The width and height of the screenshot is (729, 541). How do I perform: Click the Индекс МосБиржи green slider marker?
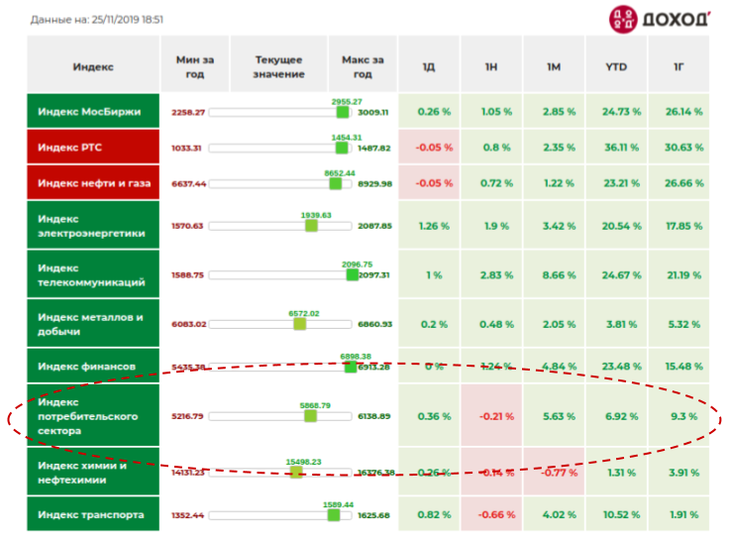tap(343, 112)
